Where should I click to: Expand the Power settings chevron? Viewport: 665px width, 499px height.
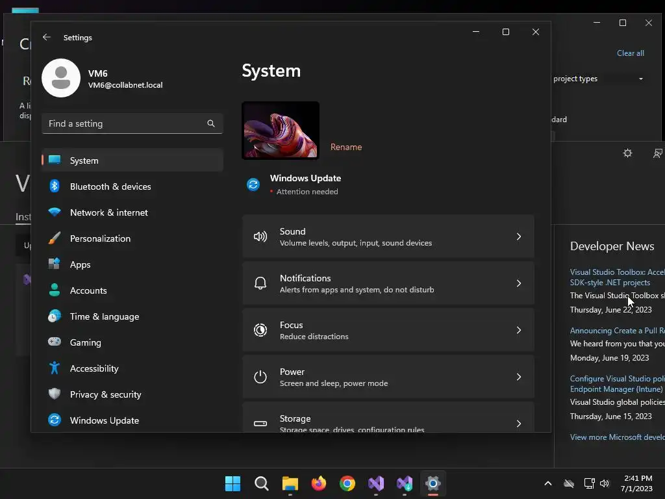click(x=519, y=377)
